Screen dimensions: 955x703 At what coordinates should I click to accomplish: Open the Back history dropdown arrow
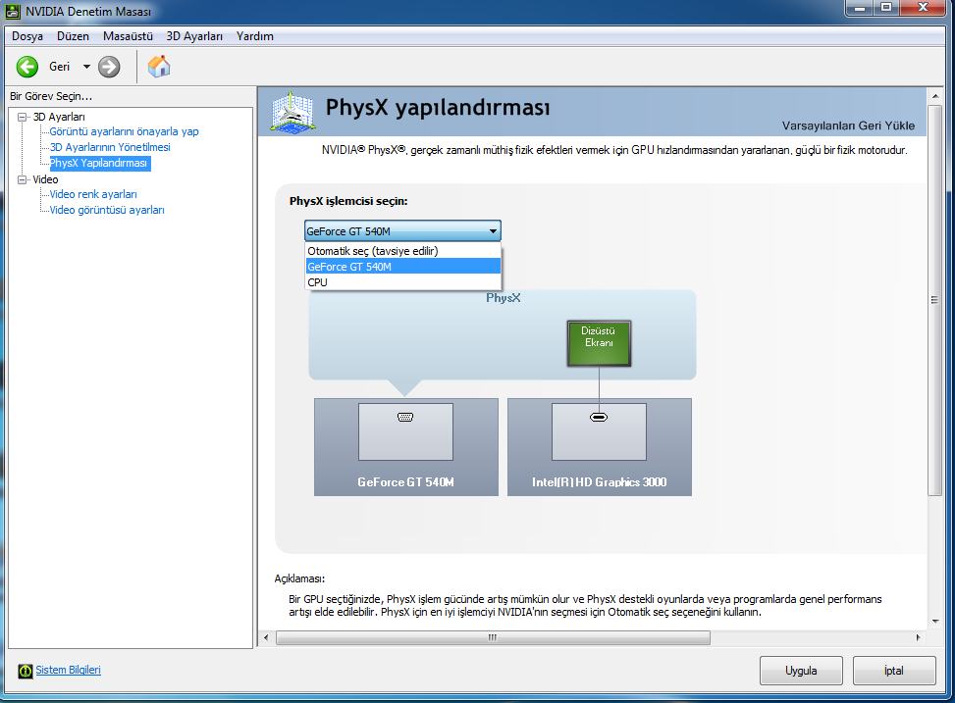pos(86,67)
